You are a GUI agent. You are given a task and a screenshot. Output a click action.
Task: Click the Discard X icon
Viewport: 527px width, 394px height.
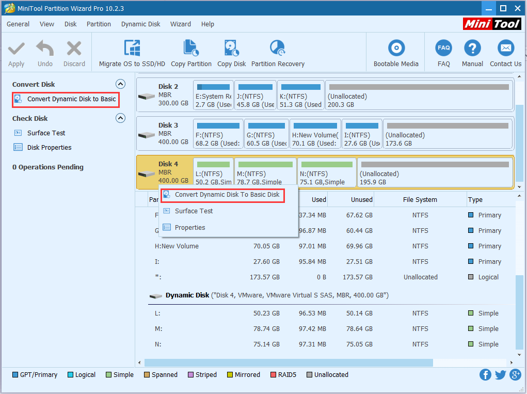74,48
